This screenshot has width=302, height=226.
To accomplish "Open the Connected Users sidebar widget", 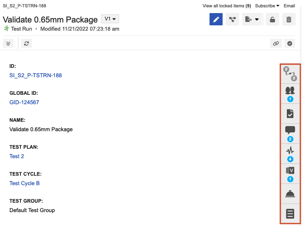I will coord(290,94).
